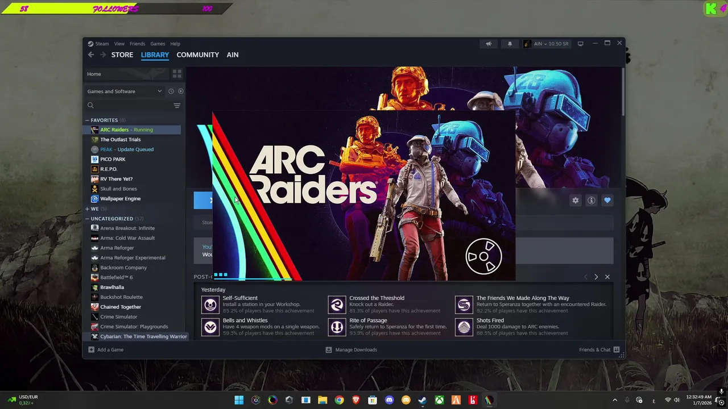Launch Google Chrome from the taskbar
The width and height of the screenshot is (728, 409).
click(x=339, y=400)
